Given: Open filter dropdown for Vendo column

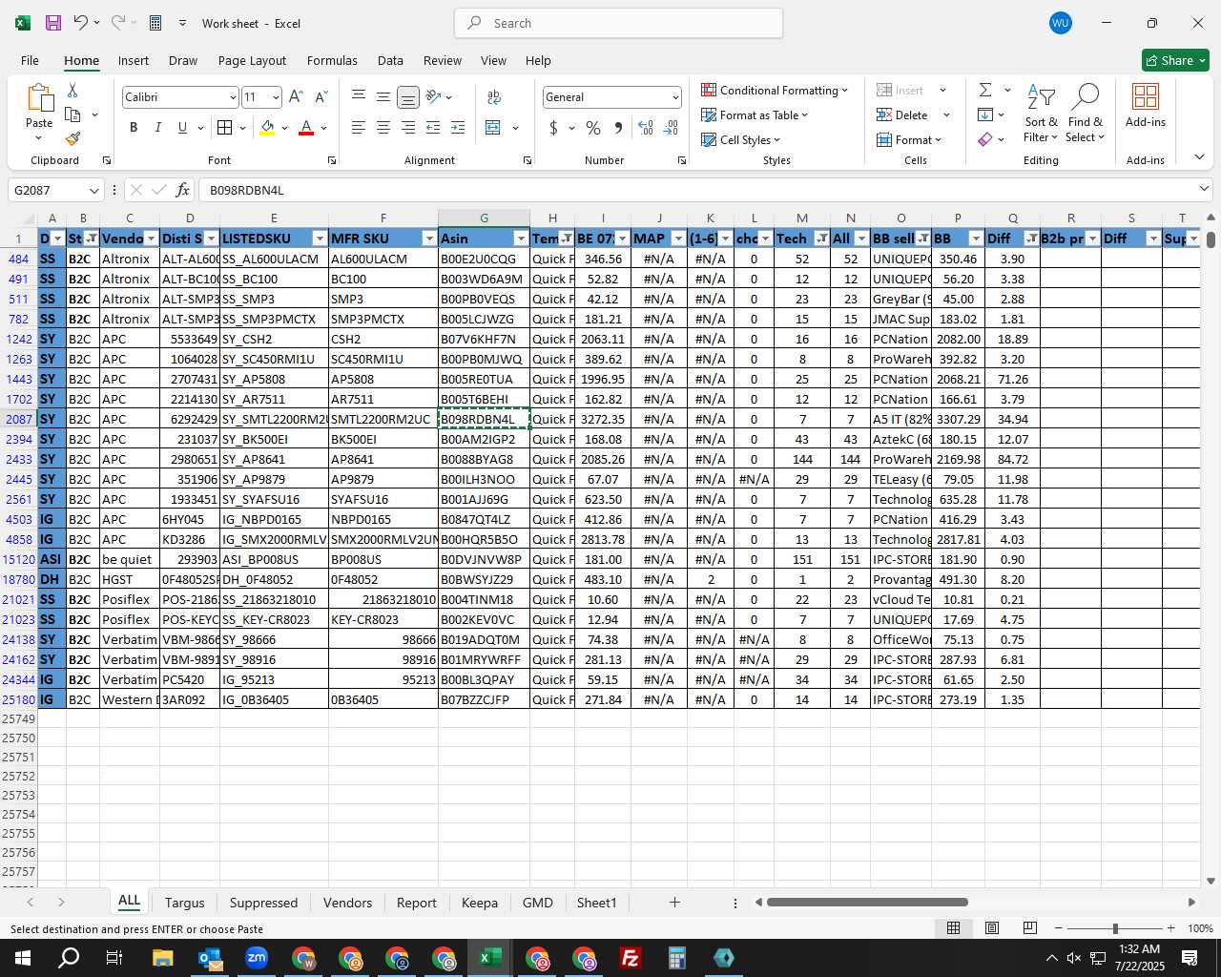Looking at the screenshot, I should pos(151,239).
